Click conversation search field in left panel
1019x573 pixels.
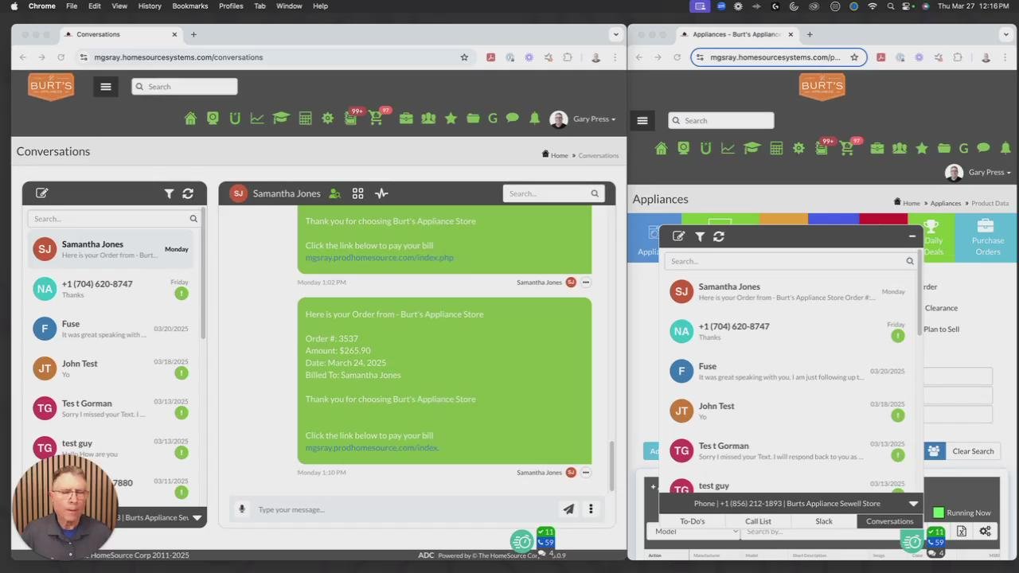pos(114,219)
